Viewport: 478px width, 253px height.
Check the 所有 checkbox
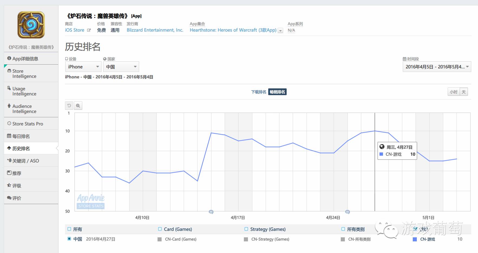click(69, 229)
